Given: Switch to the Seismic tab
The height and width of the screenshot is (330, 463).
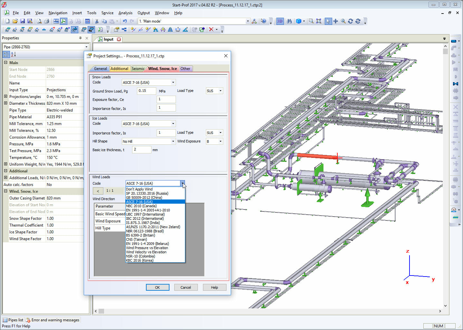Looking at the screenshot, I should click(x=138, y=69).
